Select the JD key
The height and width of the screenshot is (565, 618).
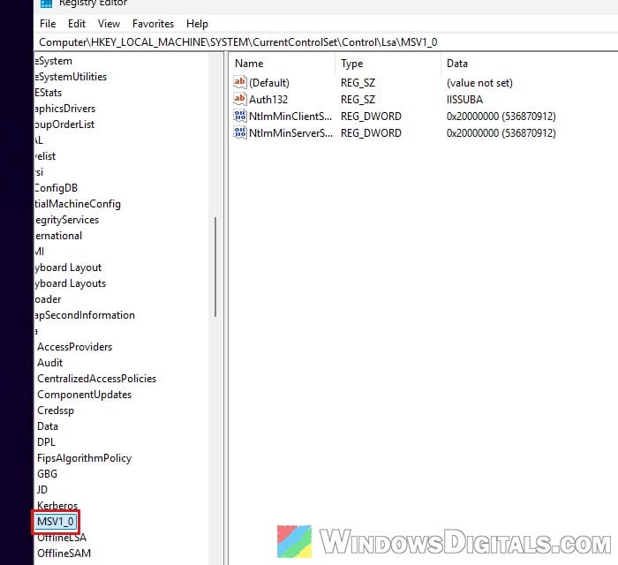pos(42,490)
